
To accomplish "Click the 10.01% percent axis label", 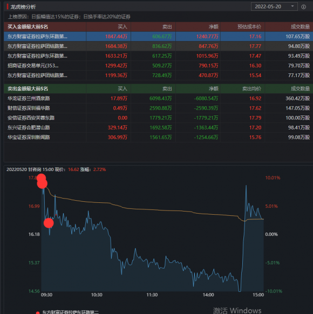I will coord(273,178).
